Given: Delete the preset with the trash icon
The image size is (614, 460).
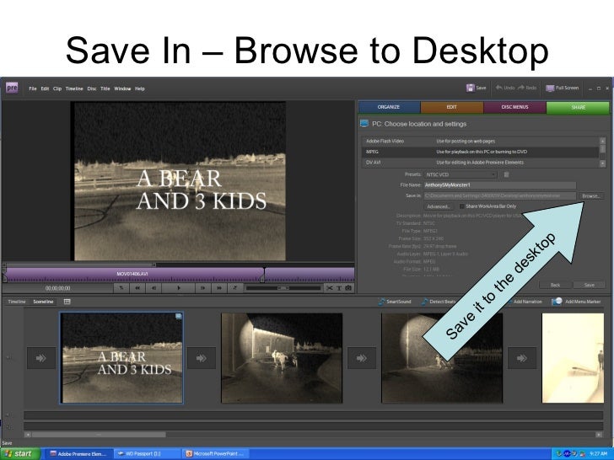Looking at the screenshot, I should pyautogui.click(x=506, y=174).
